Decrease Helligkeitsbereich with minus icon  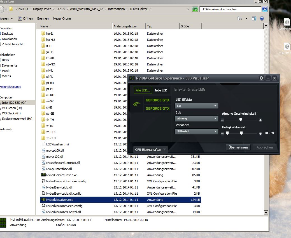coord(222,134)
